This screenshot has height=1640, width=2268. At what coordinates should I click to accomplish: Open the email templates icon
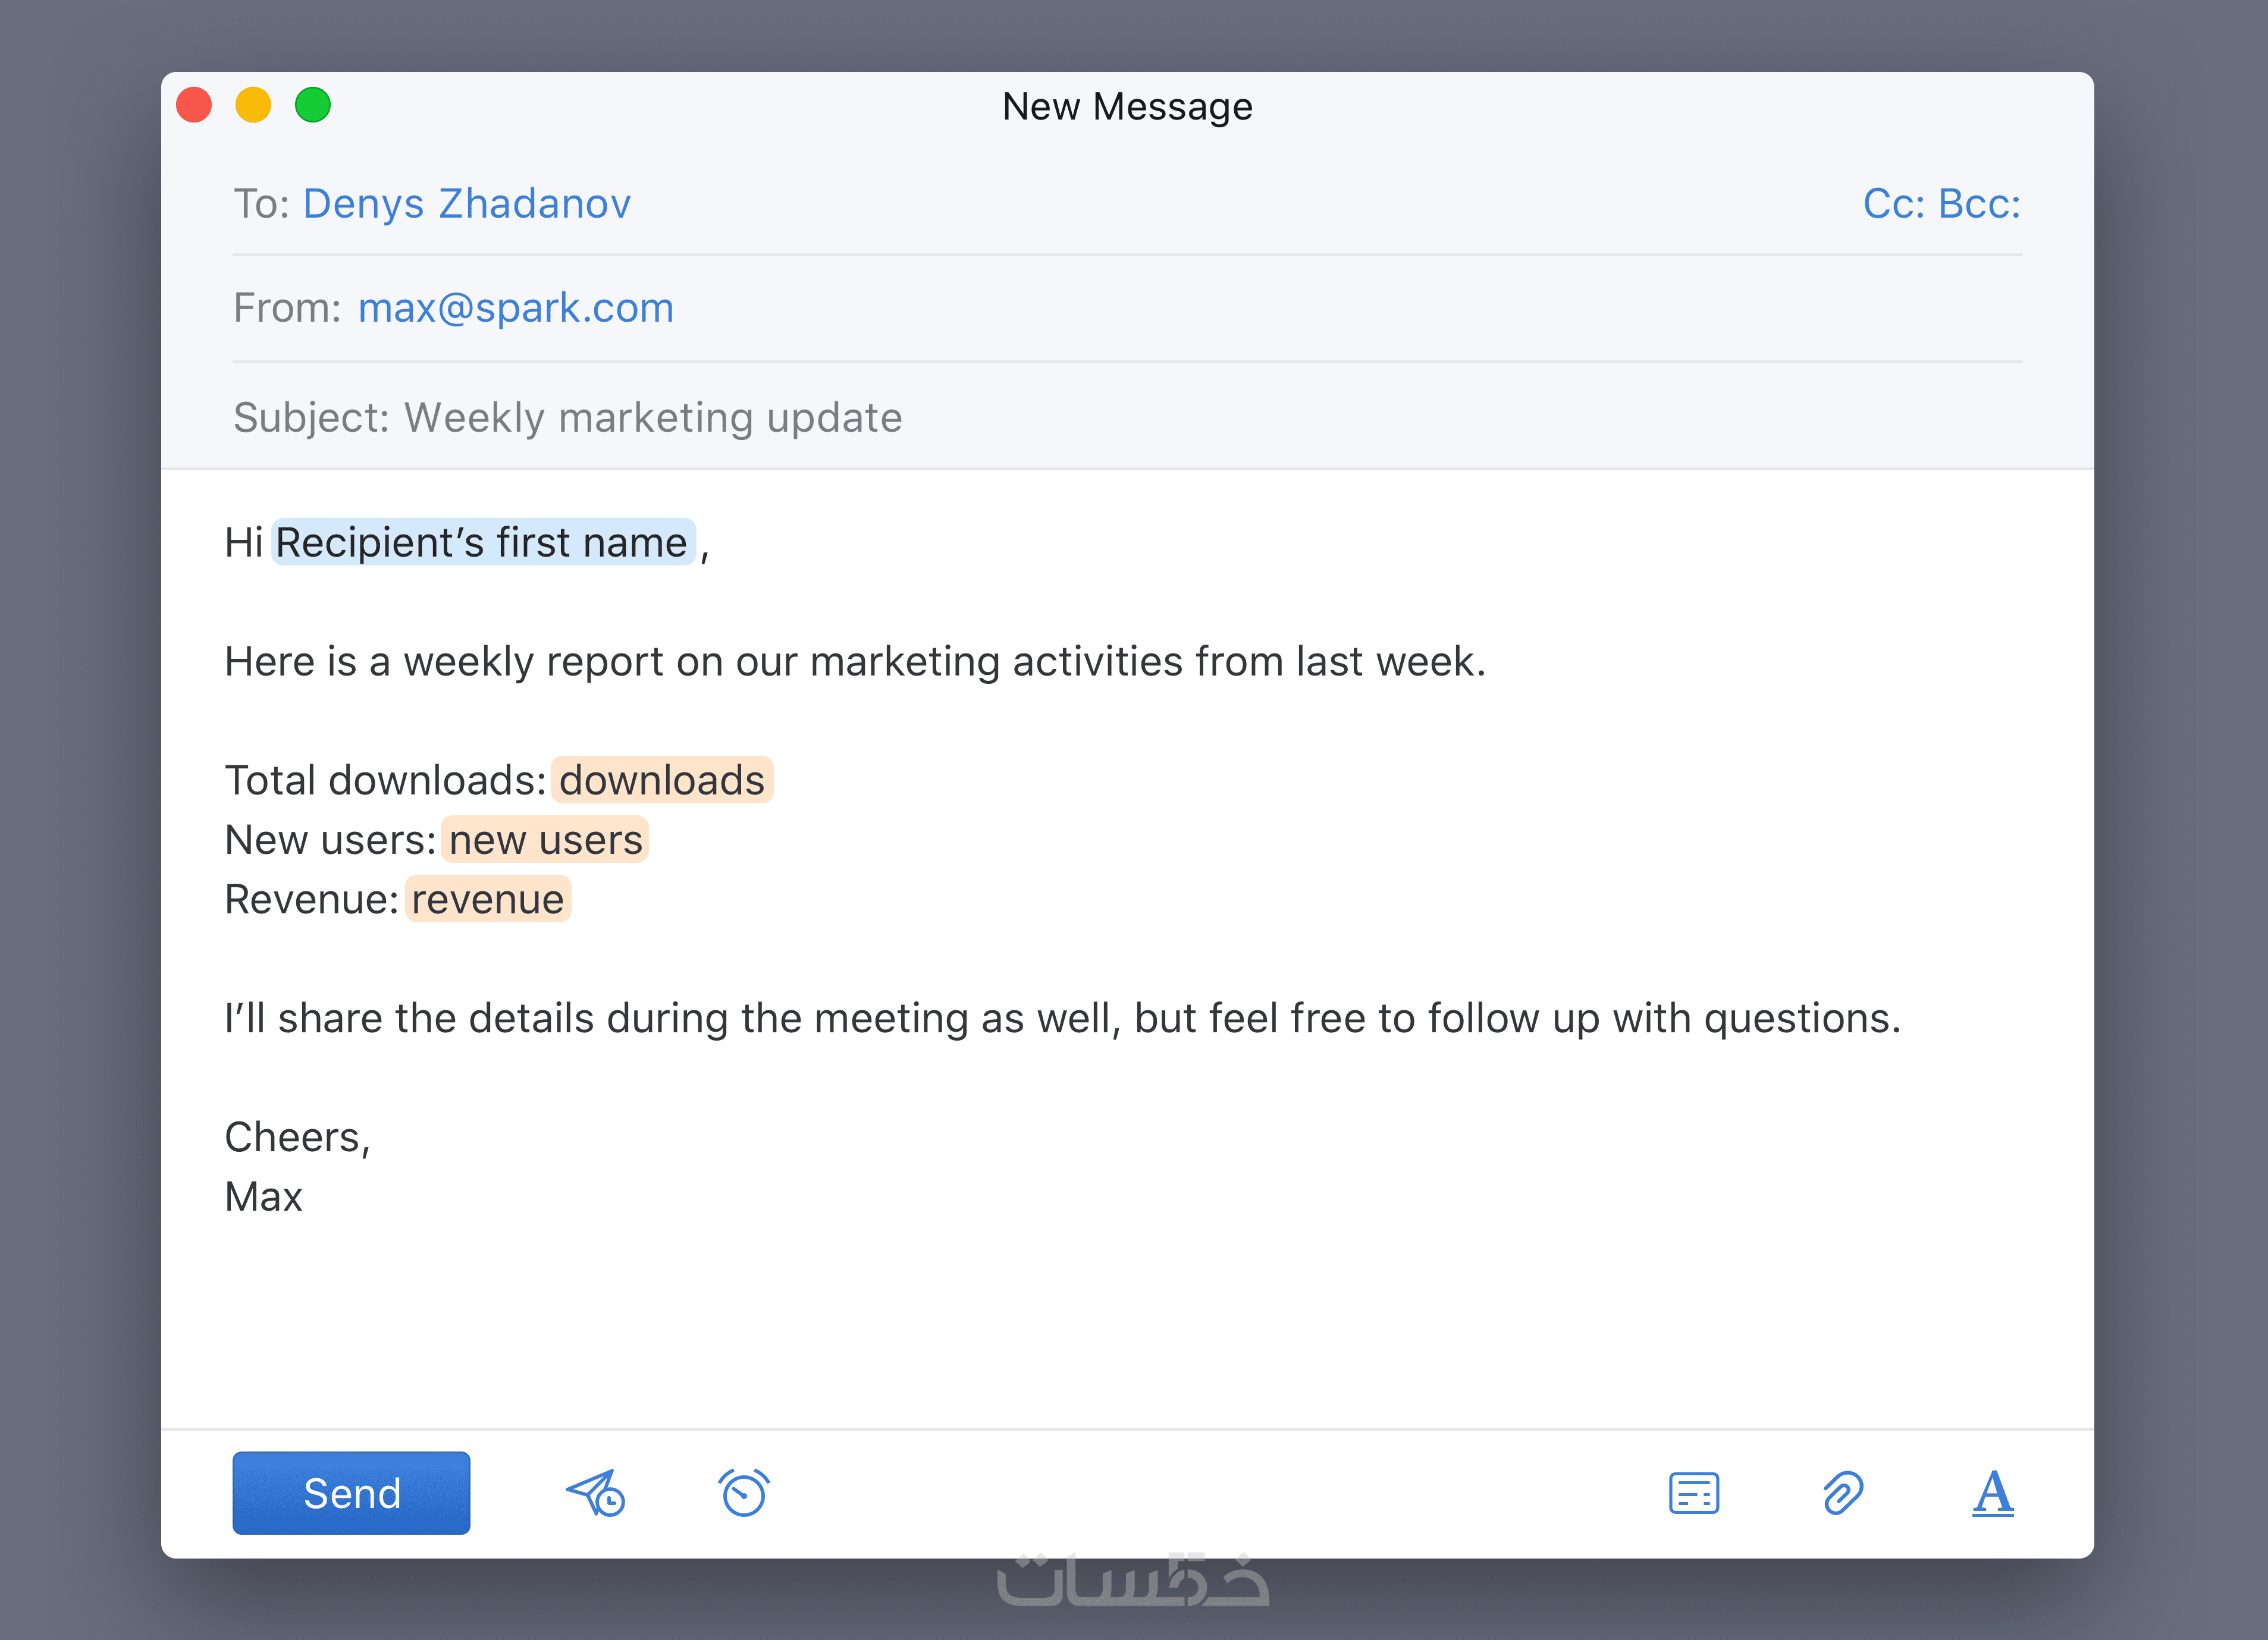click(x=1693, y=1493)
